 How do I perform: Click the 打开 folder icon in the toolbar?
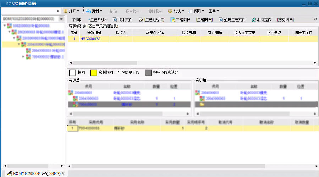click(x=65, y=11)
